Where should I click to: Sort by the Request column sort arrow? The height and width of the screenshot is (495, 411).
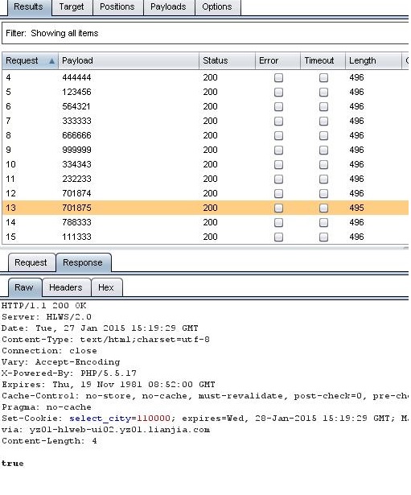51,61
